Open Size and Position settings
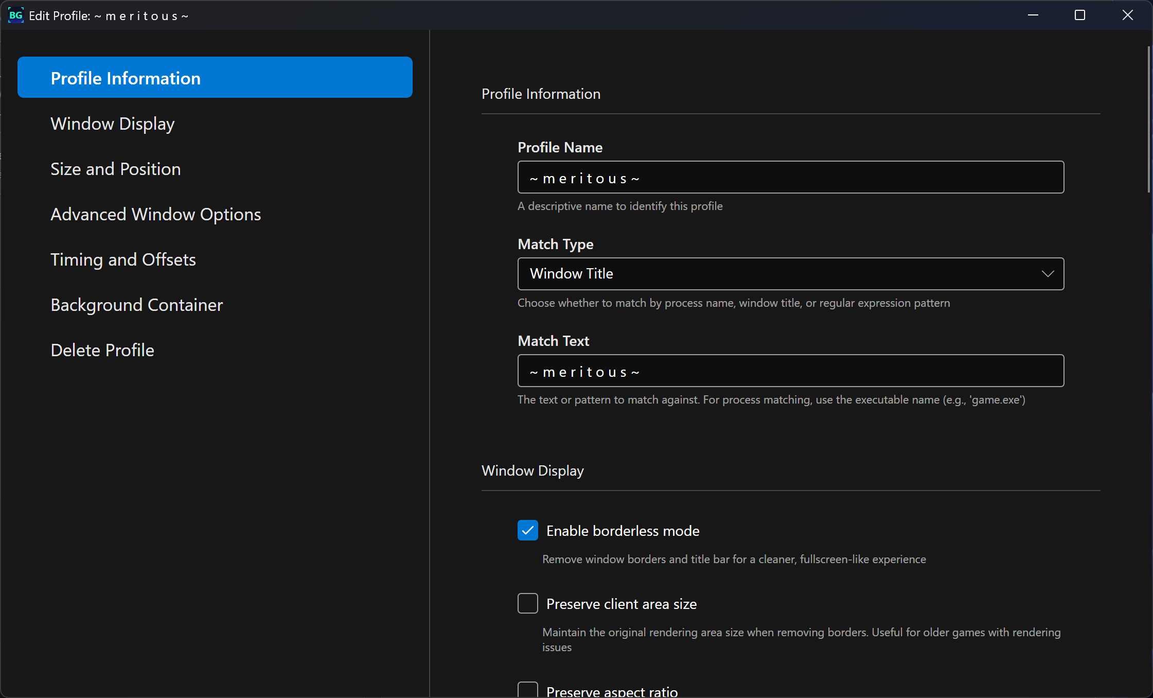The height and width of the screenshot is (698, 1153). pyautogui.click(x=115, y=169)
